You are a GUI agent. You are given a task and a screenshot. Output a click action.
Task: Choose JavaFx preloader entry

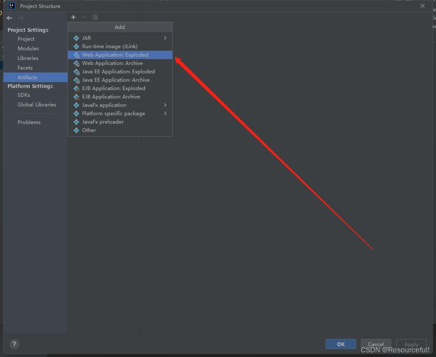point(120,122)
